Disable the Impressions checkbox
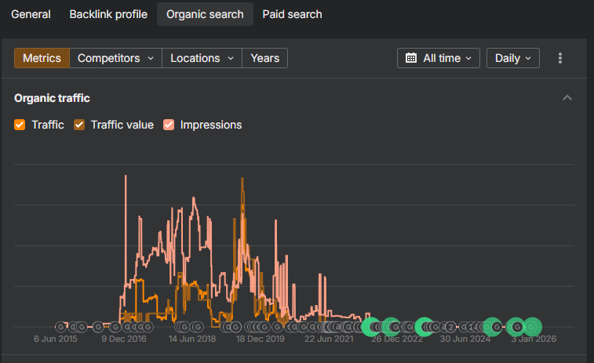Viewport: 594px width, 363px height. (169, 125)
